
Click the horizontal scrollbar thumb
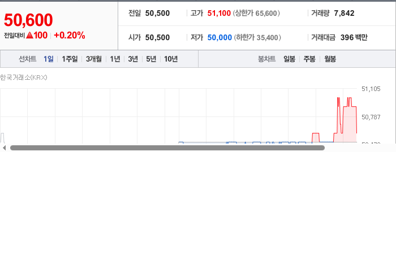[167, 148]
